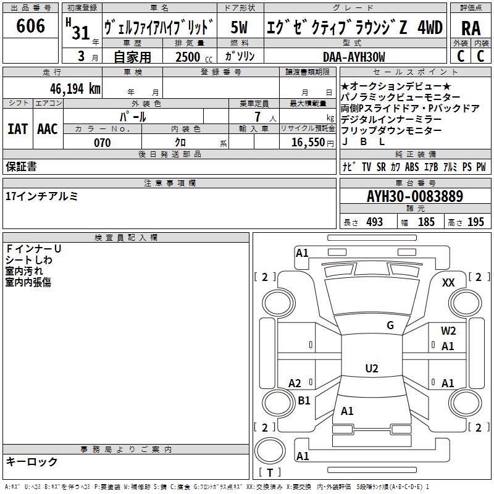Select office notice キーロック
This screenshot has height=494, width=494.
31,461
